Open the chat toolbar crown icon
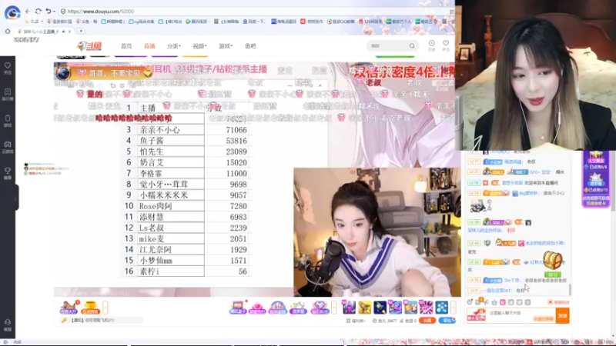This screenshot has height=346, width=616. (x=494, y=302)
